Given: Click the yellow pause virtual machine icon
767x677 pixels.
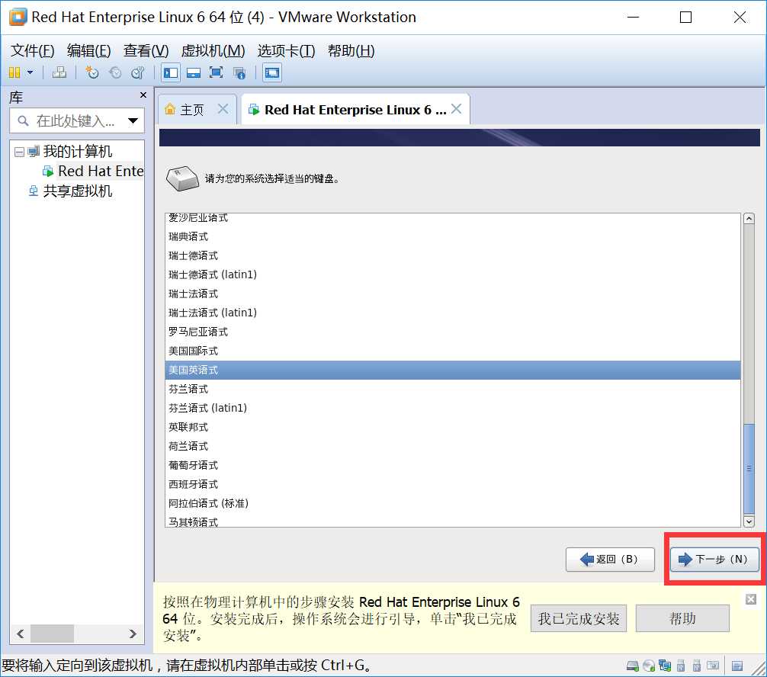Looking at the screenshot, I should pos(14,73).
